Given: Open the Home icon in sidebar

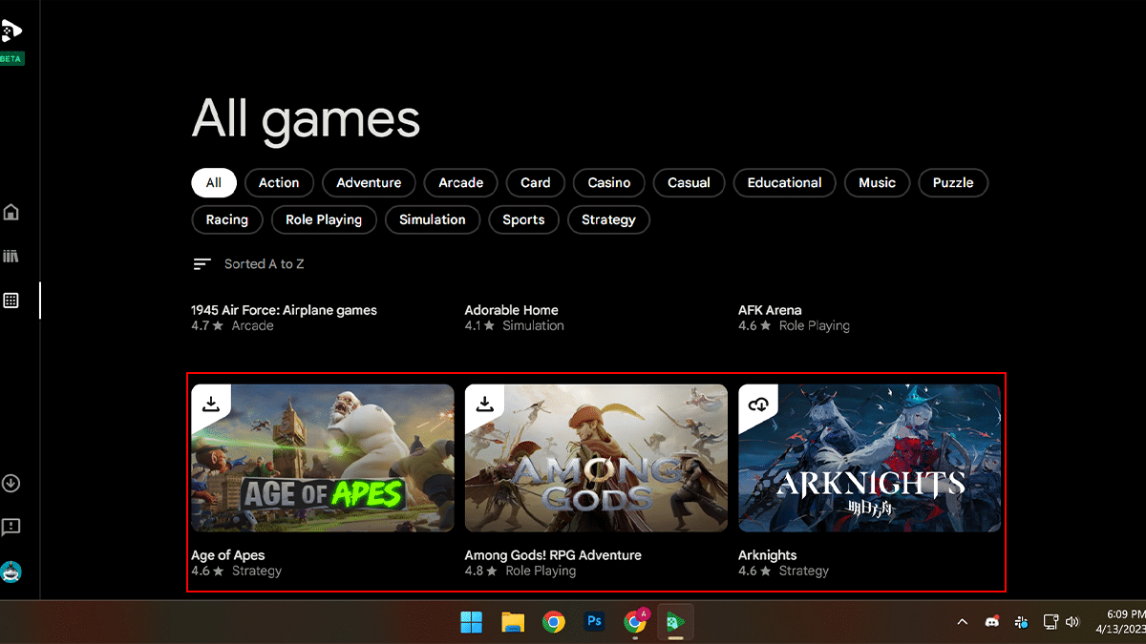Looking at the screenshot, I should [x=11, y=212].
